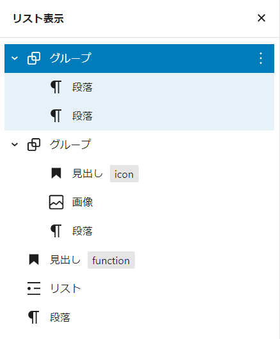Screen dimensions: 280x339
Task: Click bookmark icon beside the function heading
Action: [34, 260]
